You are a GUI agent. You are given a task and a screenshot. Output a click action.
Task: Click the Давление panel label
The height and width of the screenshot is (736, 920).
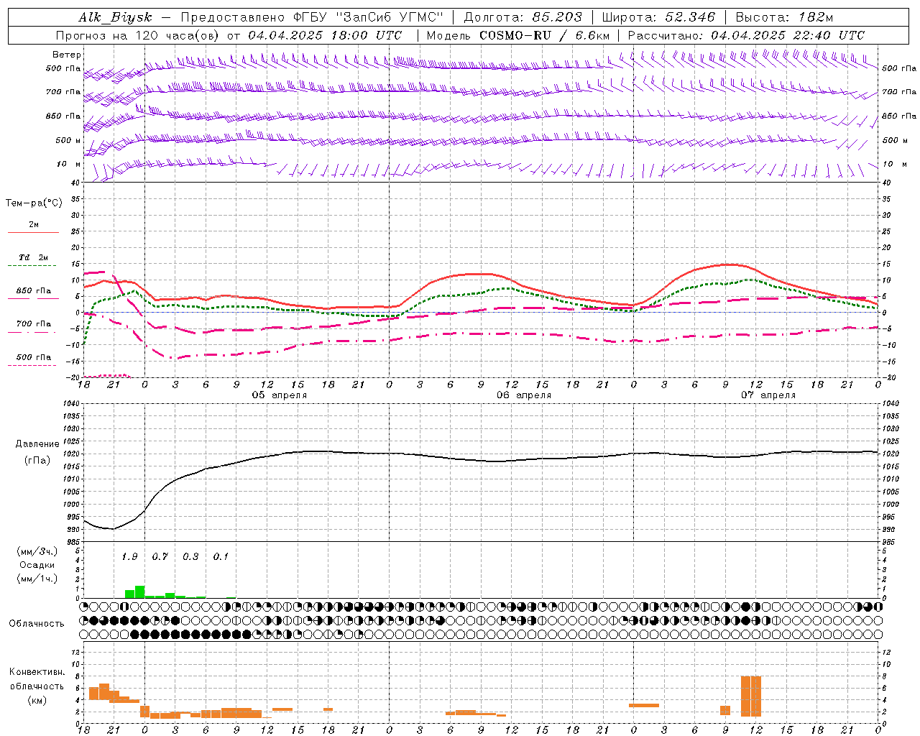pos(37,444)
